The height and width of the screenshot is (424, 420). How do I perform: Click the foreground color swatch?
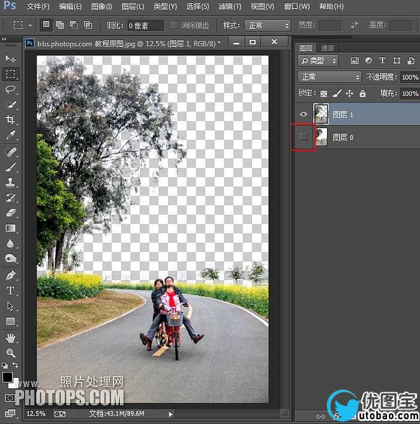7,377
